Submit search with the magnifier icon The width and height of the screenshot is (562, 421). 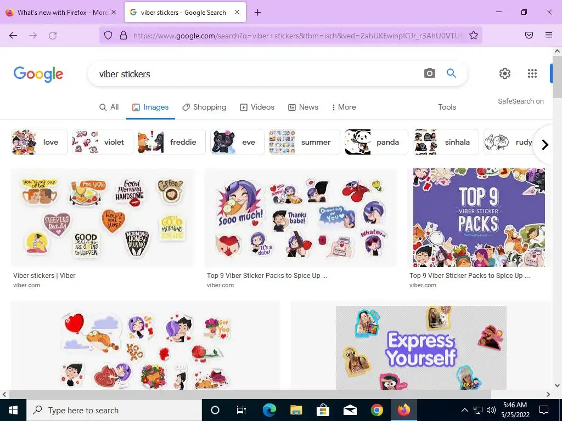pyautogui.click(x=451, y=73)
